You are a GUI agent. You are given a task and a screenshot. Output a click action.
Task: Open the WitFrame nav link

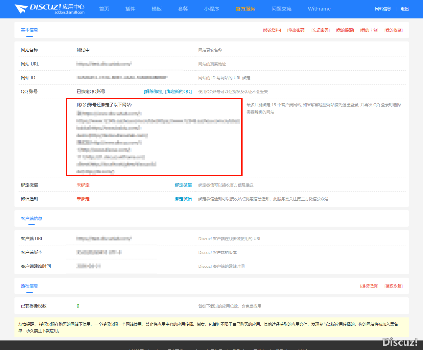pos(319,9)
